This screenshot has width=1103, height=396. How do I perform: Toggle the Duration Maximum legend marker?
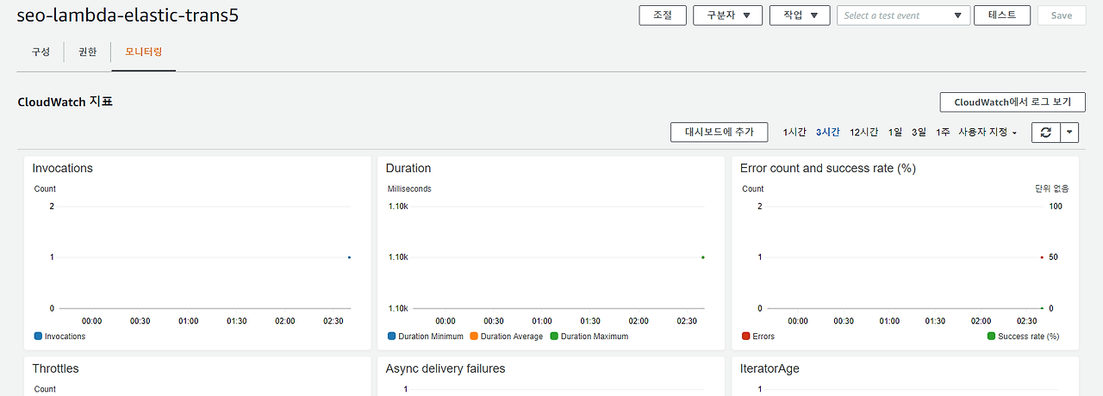tap(554, 336)
